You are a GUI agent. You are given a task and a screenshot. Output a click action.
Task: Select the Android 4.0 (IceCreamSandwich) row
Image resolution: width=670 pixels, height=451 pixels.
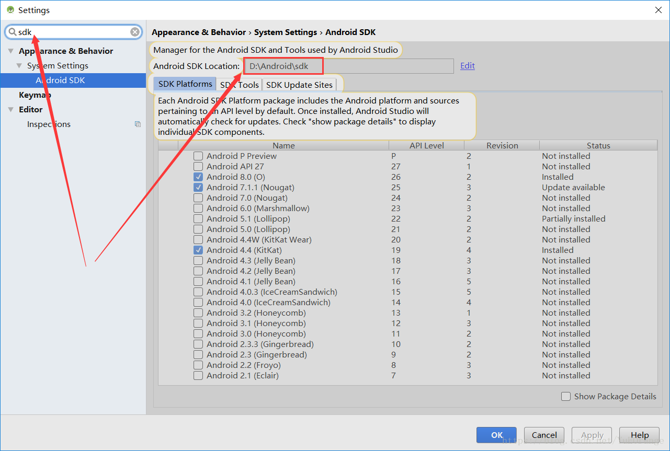tap(408, 302)
